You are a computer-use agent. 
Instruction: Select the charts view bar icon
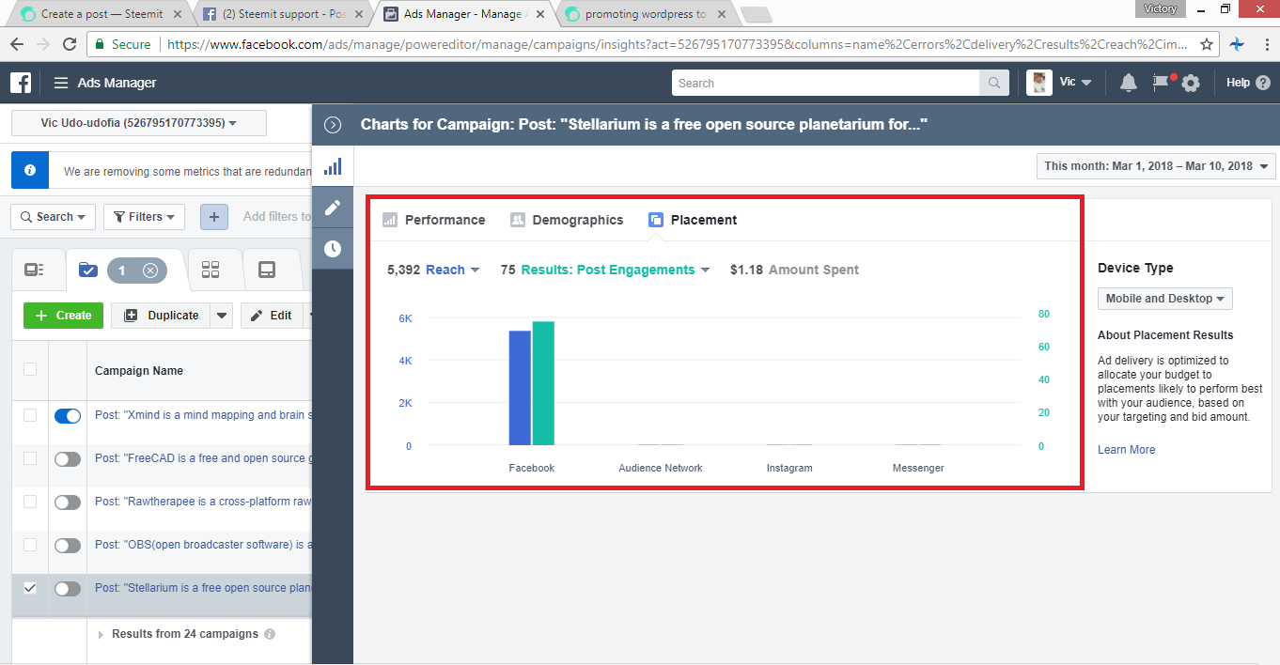332,167
